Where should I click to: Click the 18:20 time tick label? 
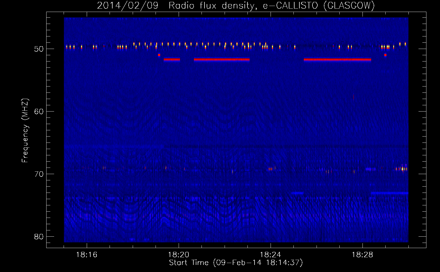point(179,255)
